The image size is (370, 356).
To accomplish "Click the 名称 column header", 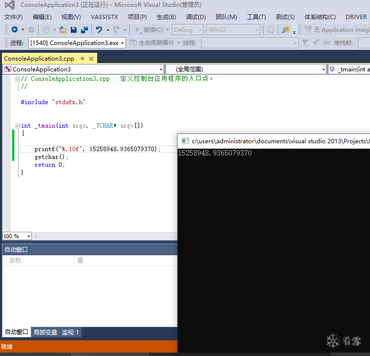I will tap(15, 260).
